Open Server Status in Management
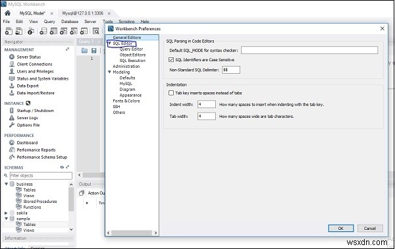The height and width of the screenshot is (249, 395). (29, 57)
